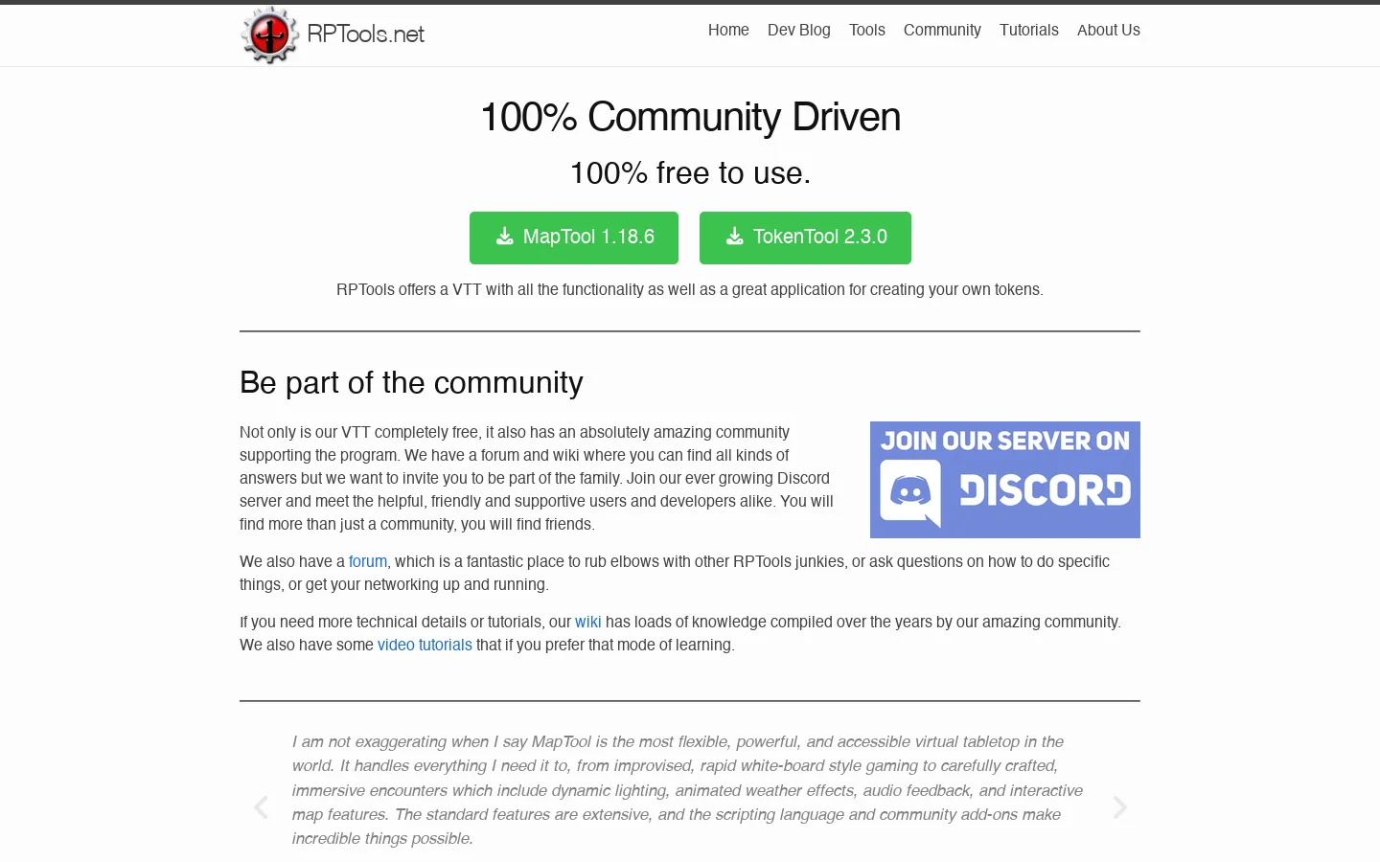Screen dimensions: 1380x862
Task: Open the Dev Blog menu item
Action: (799, 30)
